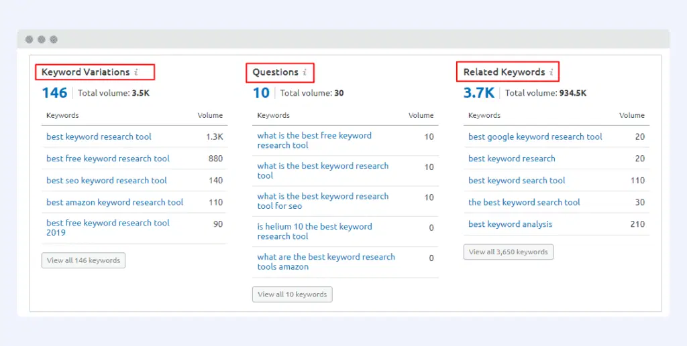Click Volume column header in Related Keywords
The image size is (687, 346).
tap(632, 115)
